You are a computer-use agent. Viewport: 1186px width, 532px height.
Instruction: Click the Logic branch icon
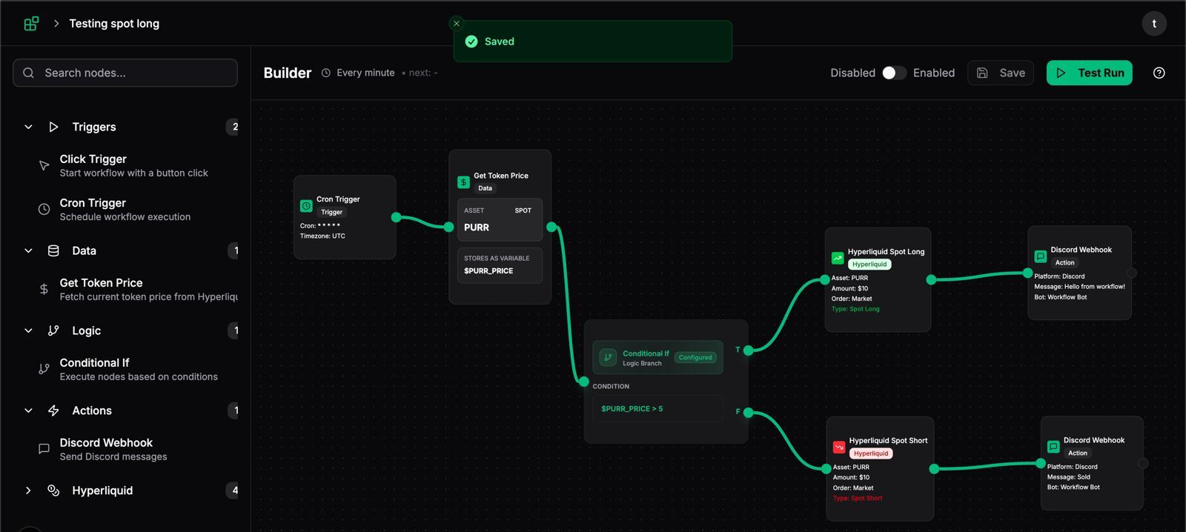53,330
